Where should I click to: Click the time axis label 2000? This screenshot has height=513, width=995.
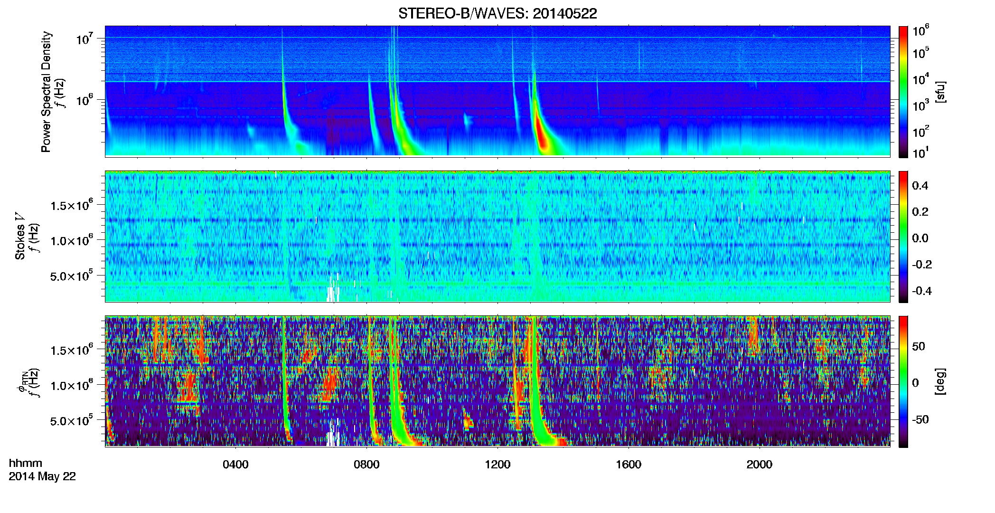point(760,465)
